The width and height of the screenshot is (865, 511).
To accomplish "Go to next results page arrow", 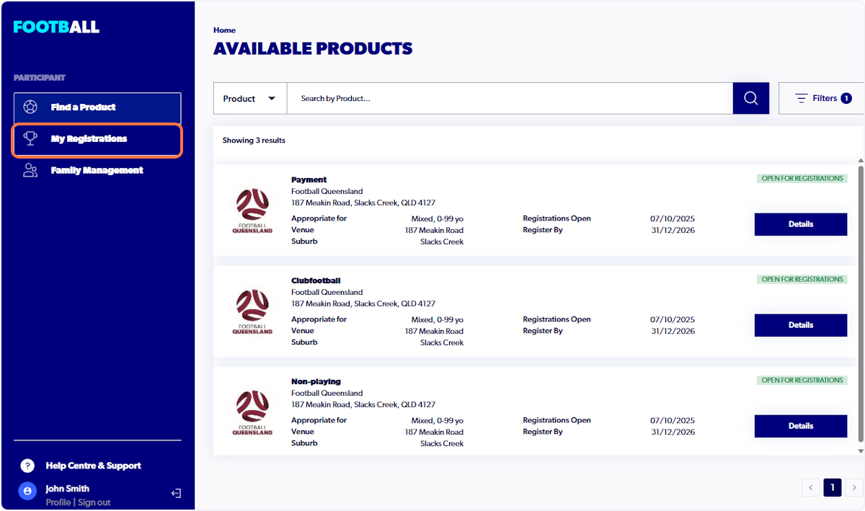I will 854,488.
